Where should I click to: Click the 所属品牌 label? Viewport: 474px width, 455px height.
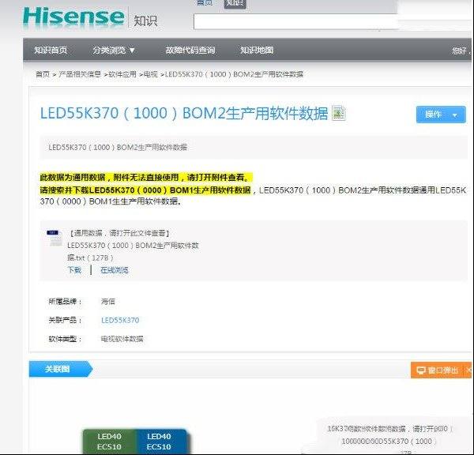click(x=65, y=302)
